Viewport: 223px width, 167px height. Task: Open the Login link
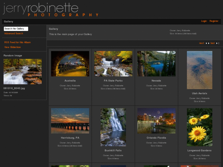click(x=204, y=21)
